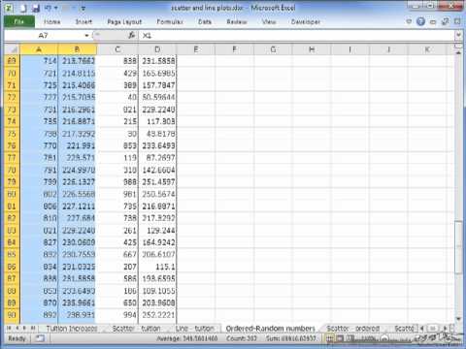Screen dimensions: 466x349
Task: Click the Excel application icon in title bar
Action: 10,8
